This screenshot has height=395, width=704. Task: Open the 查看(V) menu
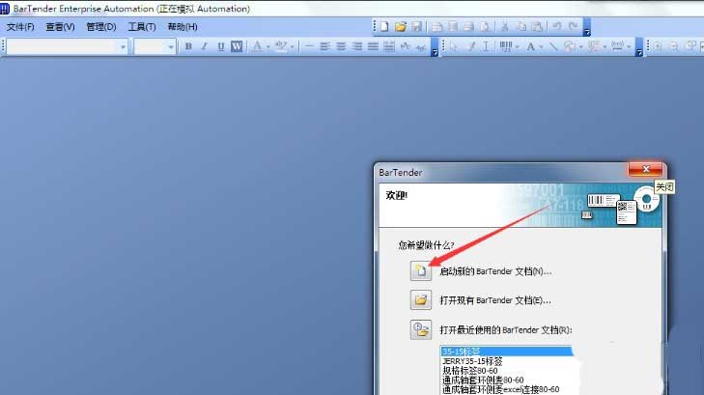(60, 27)
